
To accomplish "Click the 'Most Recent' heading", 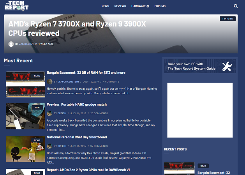I will (x=18, y=61).
